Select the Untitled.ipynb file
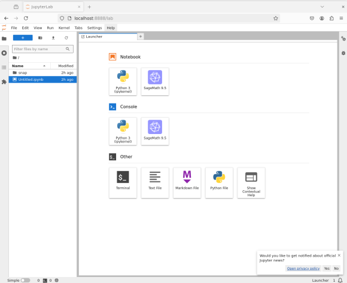The height and width of the screenshot is (283, 347). pos(42,80)
